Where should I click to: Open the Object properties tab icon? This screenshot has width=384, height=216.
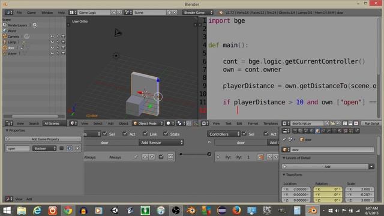[317, 131]
